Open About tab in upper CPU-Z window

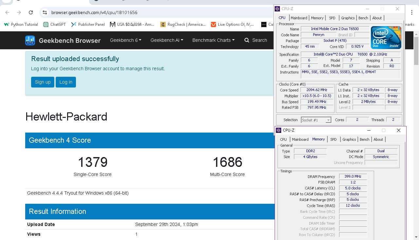click(377, 18)
